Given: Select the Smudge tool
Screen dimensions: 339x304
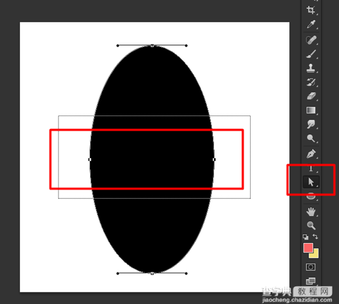Looking at the screenshot, I should click(x=311, y=124).
